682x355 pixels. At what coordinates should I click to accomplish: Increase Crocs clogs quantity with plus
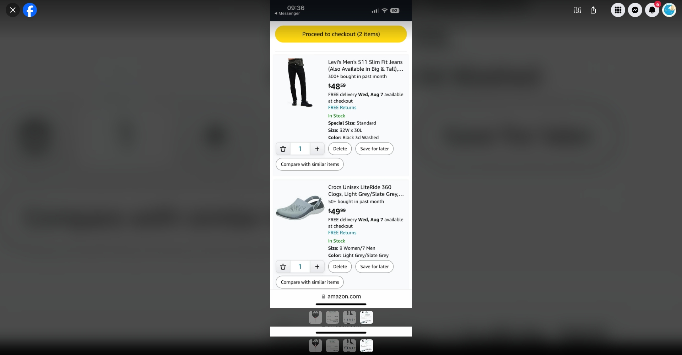(x=317, y=267)
